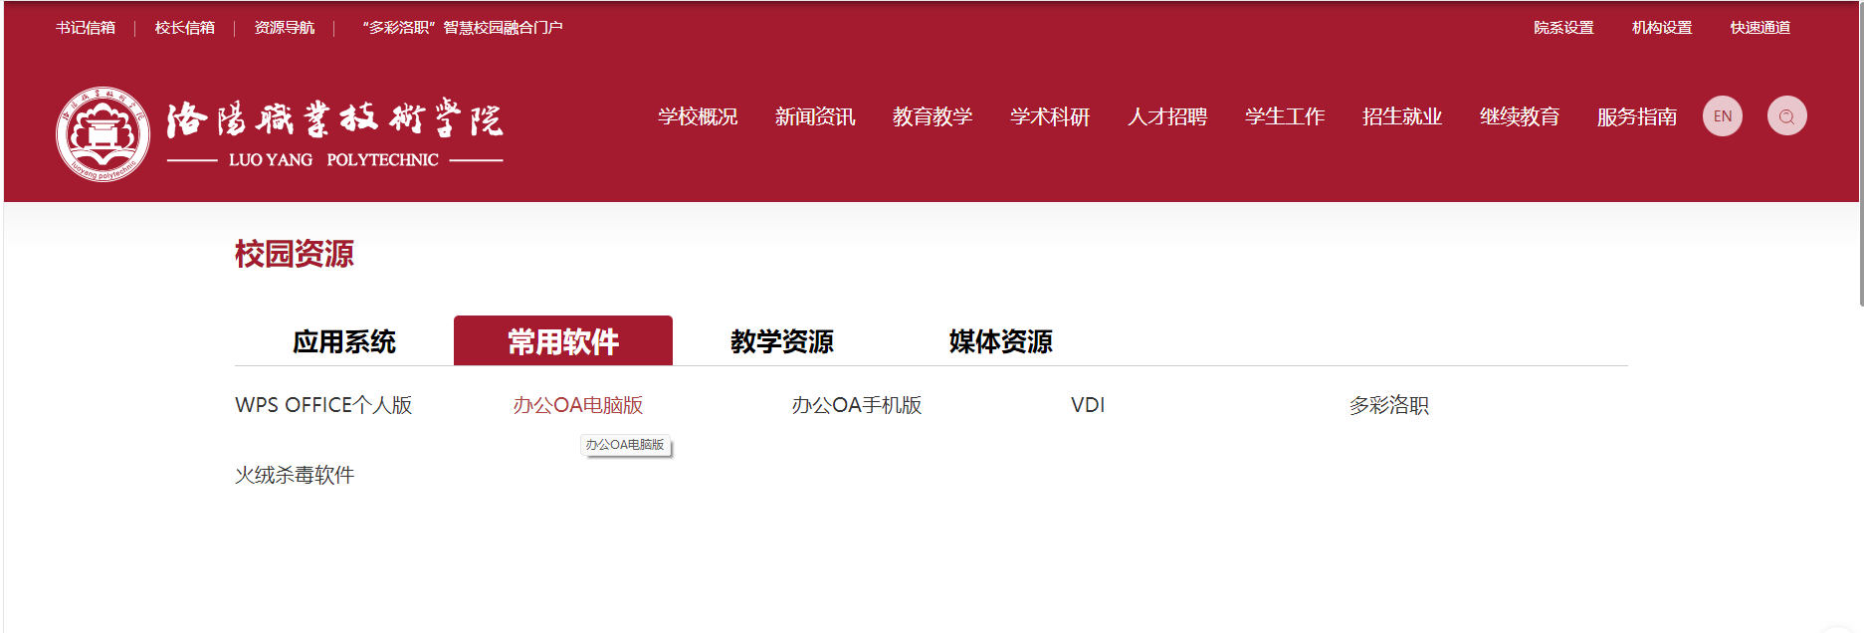This screenshot has width=1864, height=633.
Task: Open the 招生就业 navigation menu
Action: click(1402, 117)
